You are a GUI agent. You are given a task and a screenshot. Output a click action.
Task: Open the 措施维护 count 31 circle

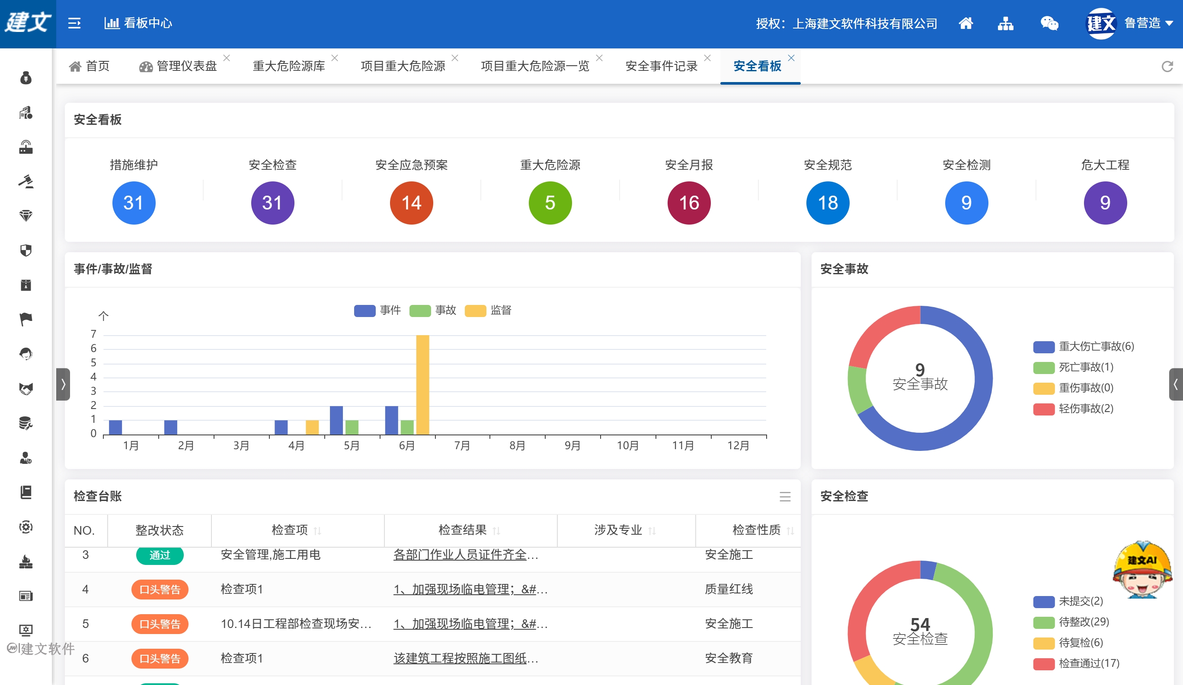[134, 203]
